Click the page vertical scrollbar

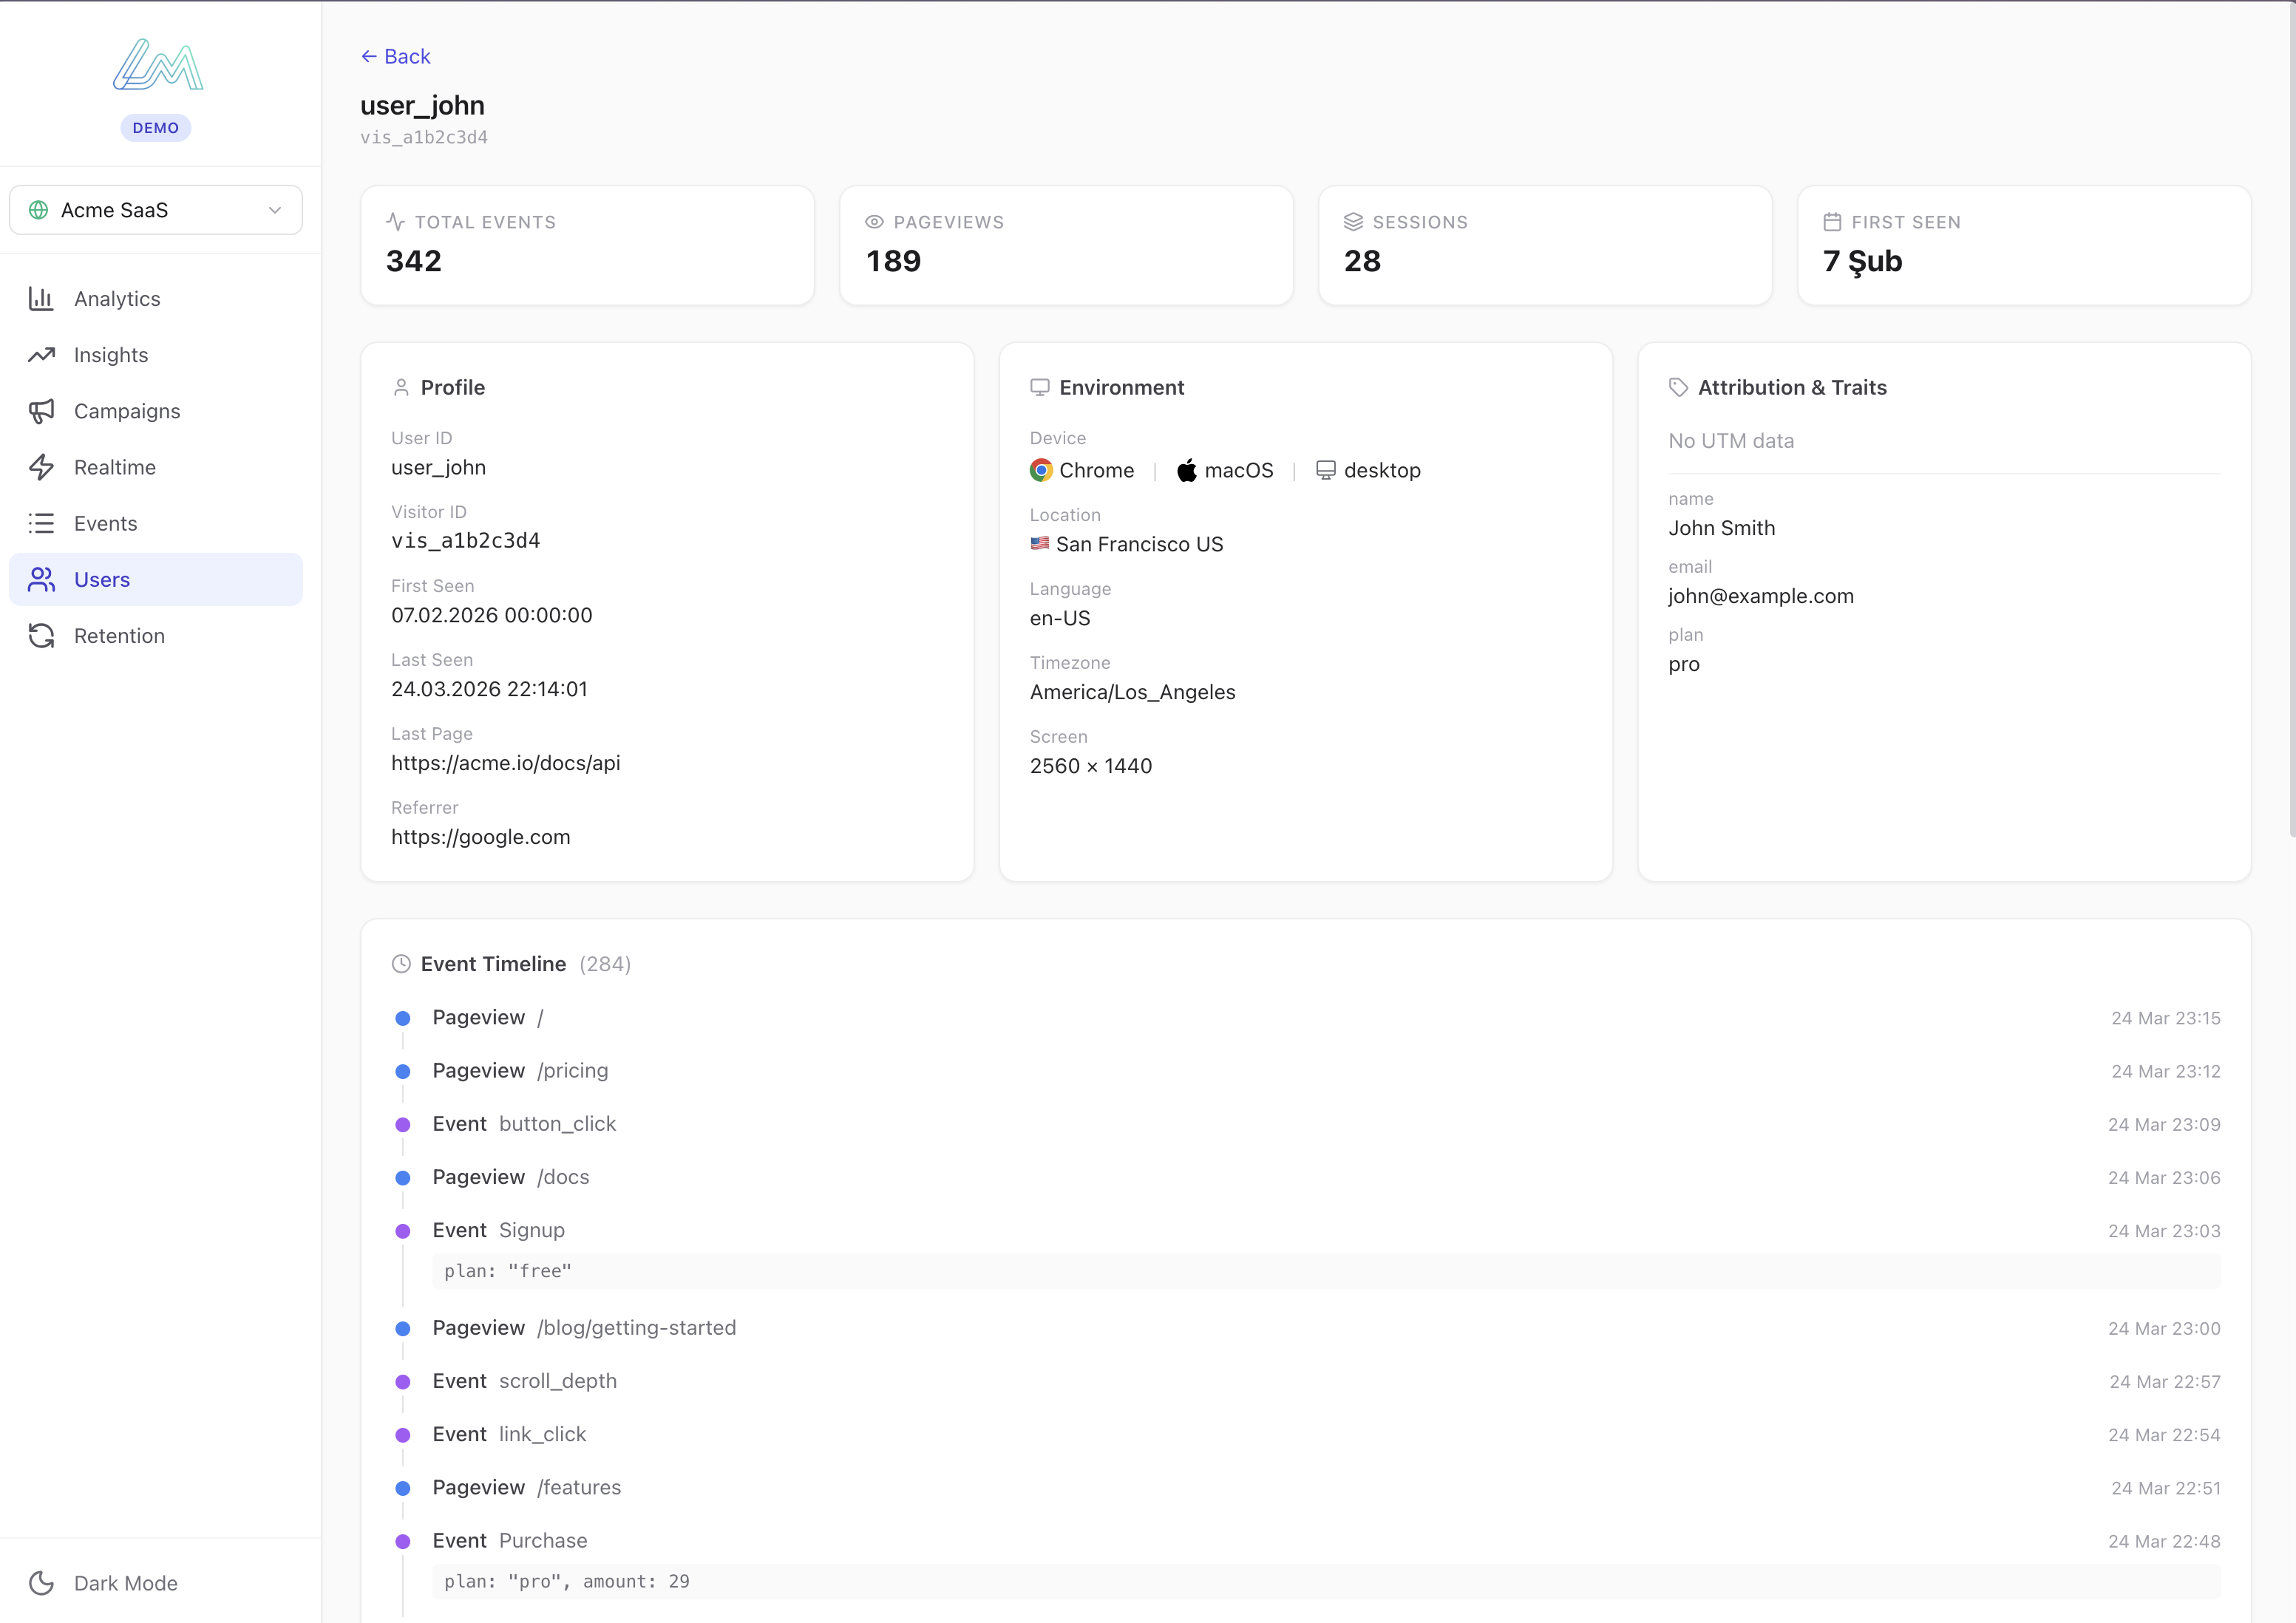coord(2291,420)
